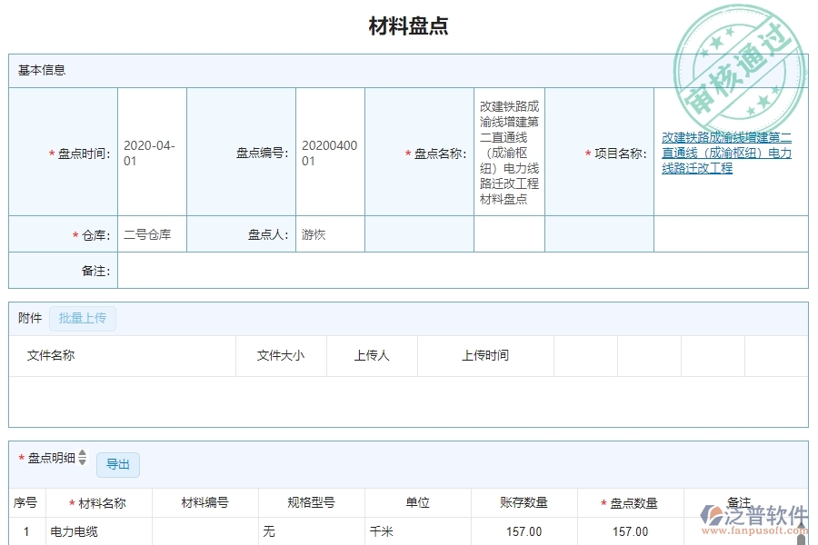Click the 盘点编号 field showing 2020040001
This screenshot has height=545, width=818.
tap(330, 152)
